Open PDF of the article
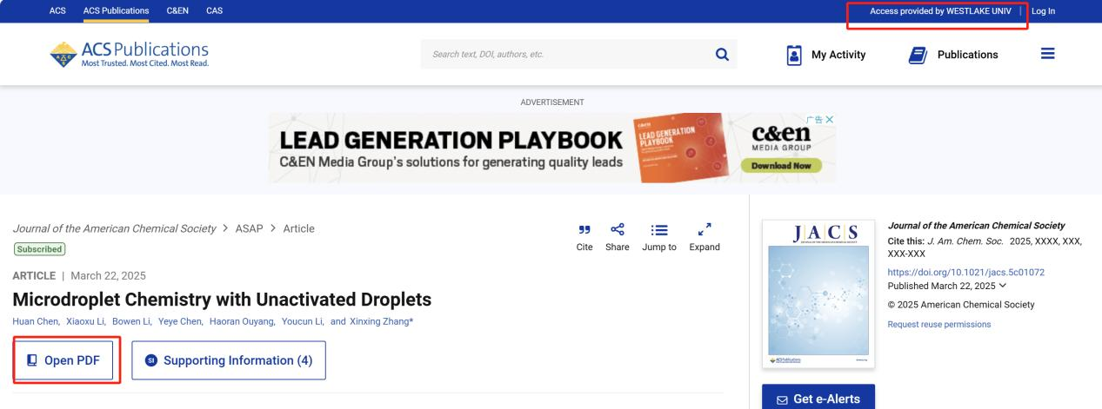Viewport: 1102px width, 409px height. 67,360
